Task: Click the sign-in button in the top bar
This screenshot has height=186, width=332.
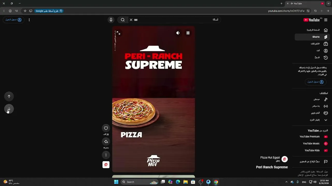Action: point(13,20)
